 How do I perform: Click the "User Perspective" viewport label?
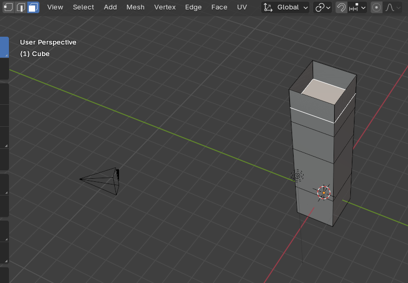48,42
